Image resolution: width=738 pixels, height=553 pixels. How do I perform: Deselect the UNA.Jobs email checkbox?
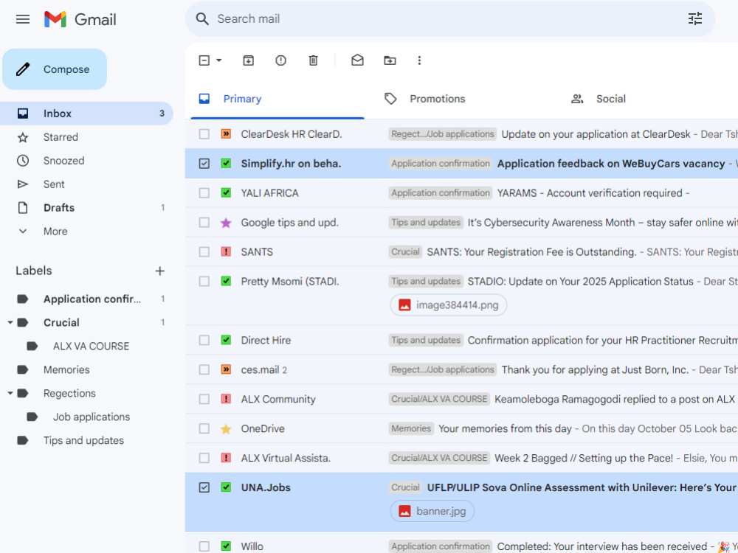204,487
